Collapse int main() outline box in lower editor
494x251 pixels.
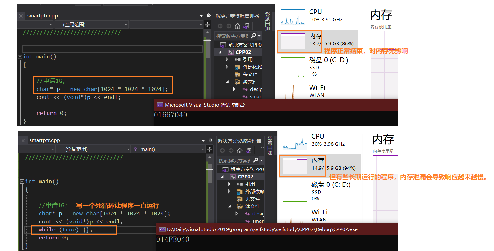[x=22, y=182]
